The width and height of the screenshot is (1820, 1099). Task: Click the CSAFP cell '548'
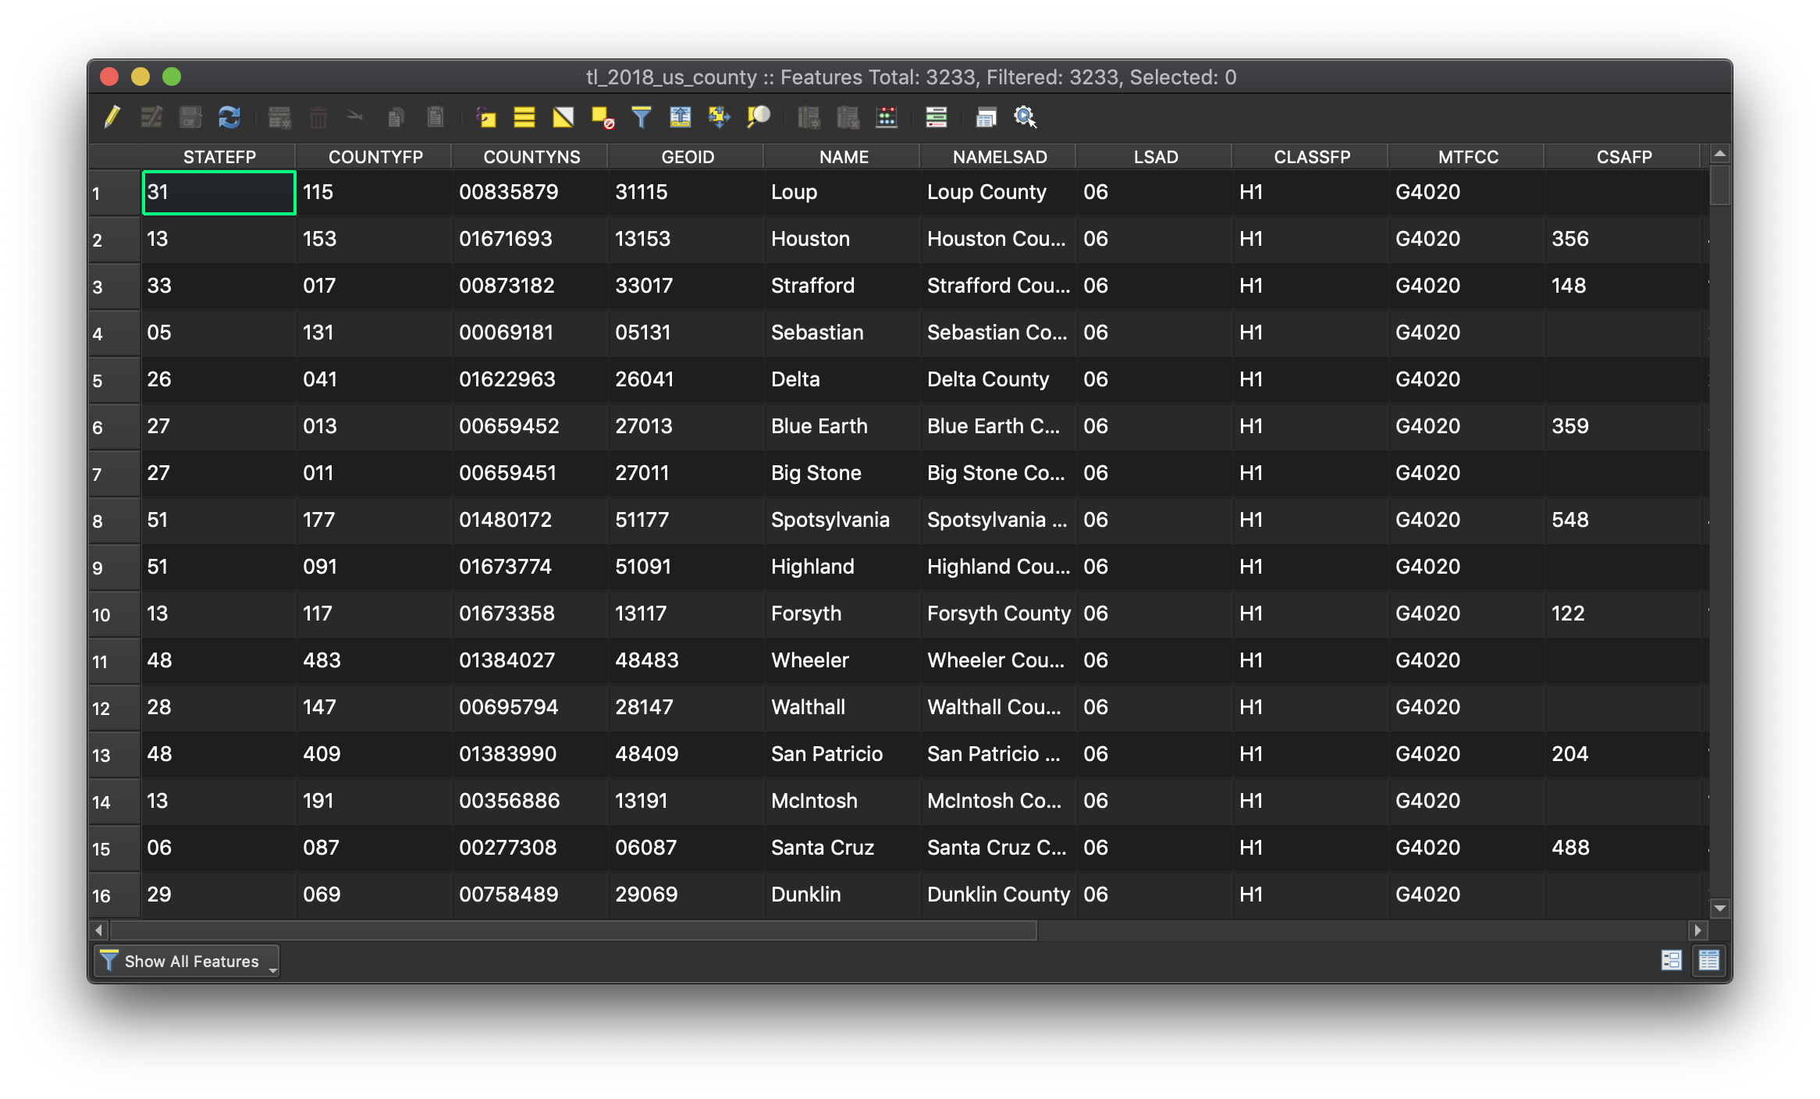tap(1623, 520)
